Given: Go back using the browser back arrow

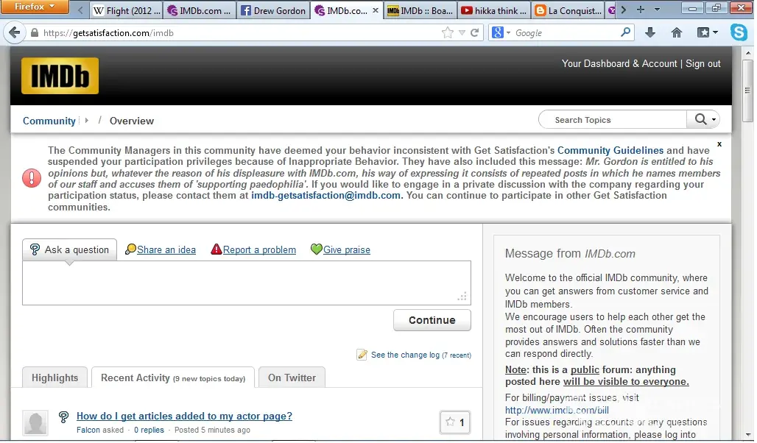Looking at the screenshot, I should click(15, 33).
